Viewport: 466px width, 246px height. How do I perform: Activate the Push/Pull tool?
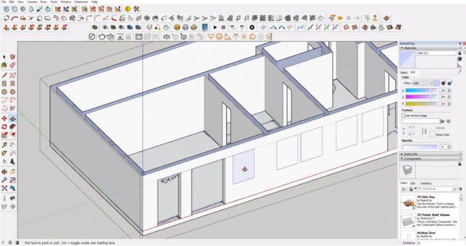(12, 119)
